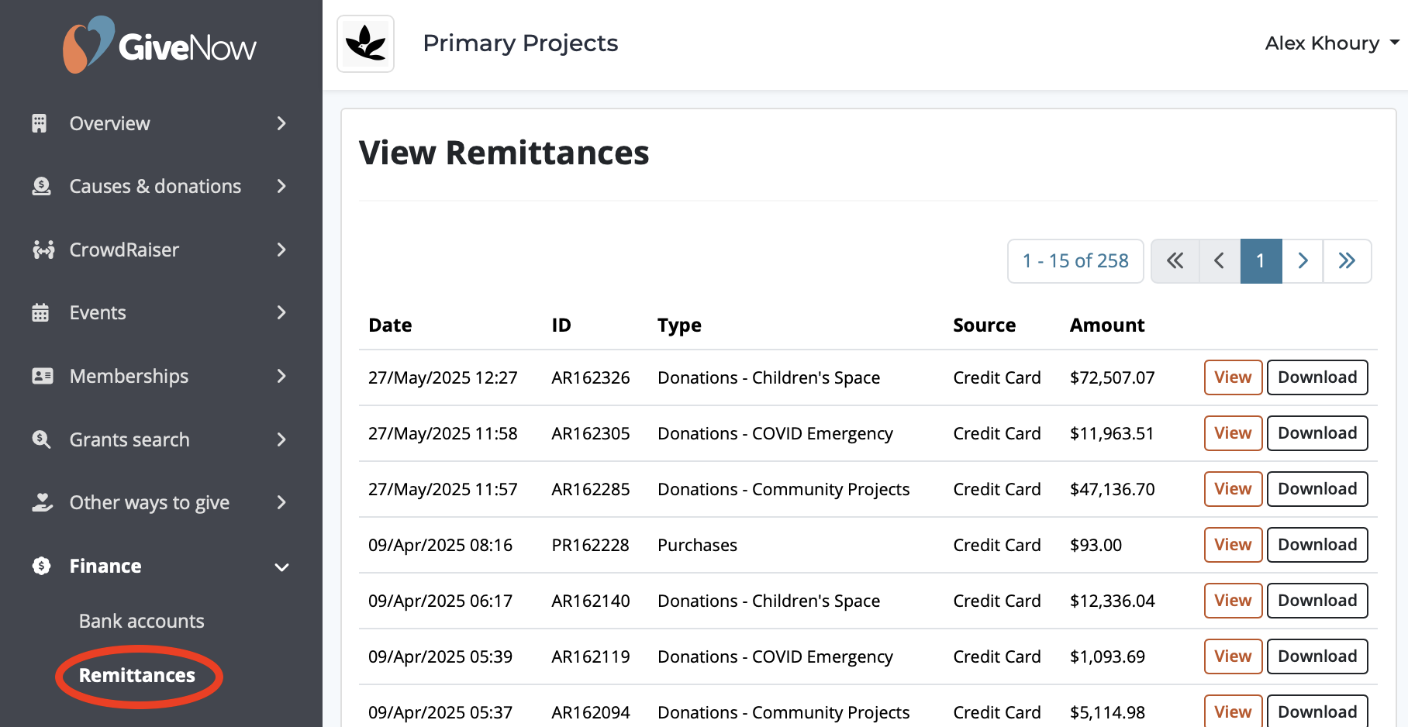Click the Finance dollar icon
Image resolution: width=1408 pixels, height=727 pixels.
click(x=41, y=566)
